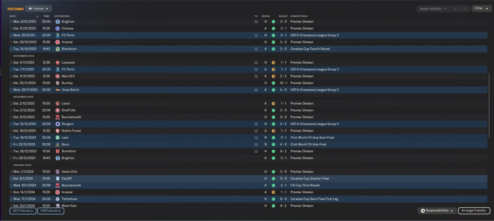Sort fixtures by the Date column header
The width and height of the screenshot is (494, 221).
coord(13,16)
